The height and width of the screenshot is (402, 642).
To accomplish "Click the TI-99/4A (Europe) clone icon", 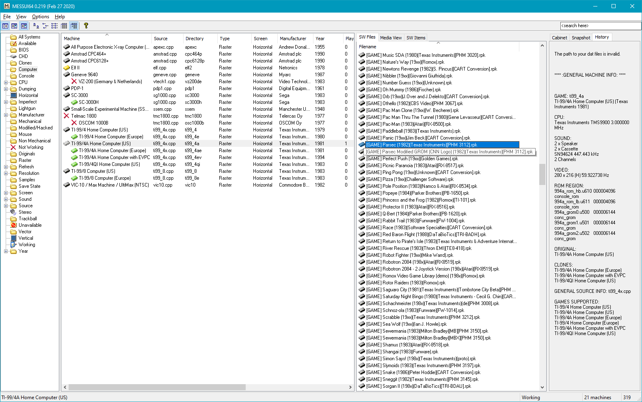I will 74,150.
